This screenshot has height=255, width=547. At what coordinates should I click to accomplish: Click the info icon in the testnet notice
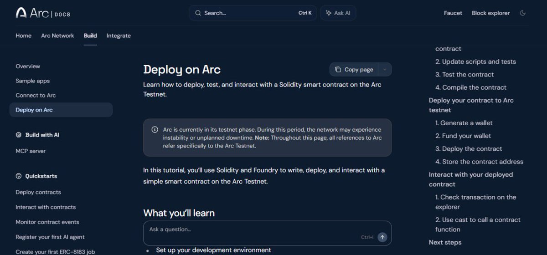tap(155, 130)
